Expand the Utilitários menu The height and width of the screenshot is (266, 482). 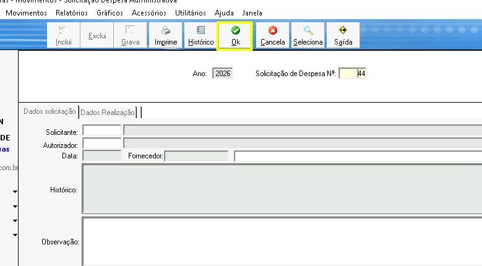(x=191, y=12)
